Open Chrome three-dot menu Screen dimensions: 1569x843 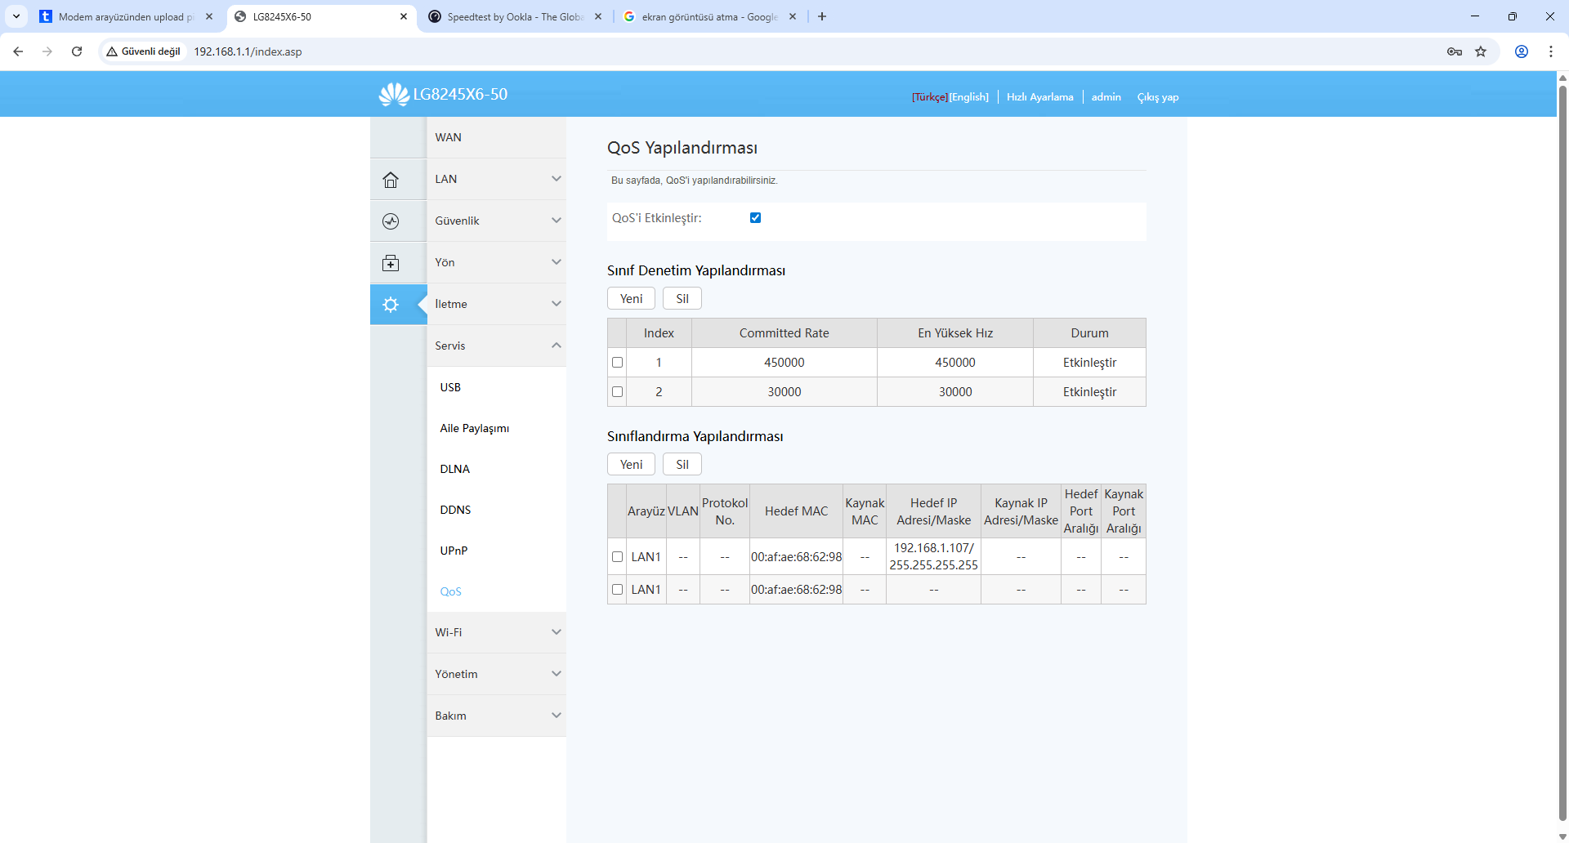pyautogui.click(x=1551, y=51)
